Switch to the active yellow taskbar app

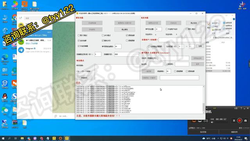click(67, 138)
